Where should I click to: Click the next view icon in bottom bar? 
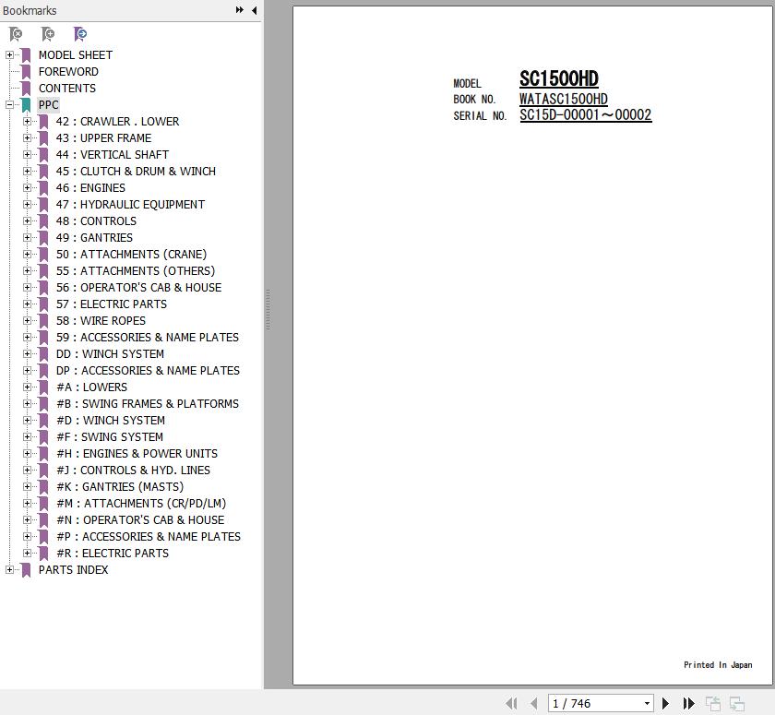(737, 703)
